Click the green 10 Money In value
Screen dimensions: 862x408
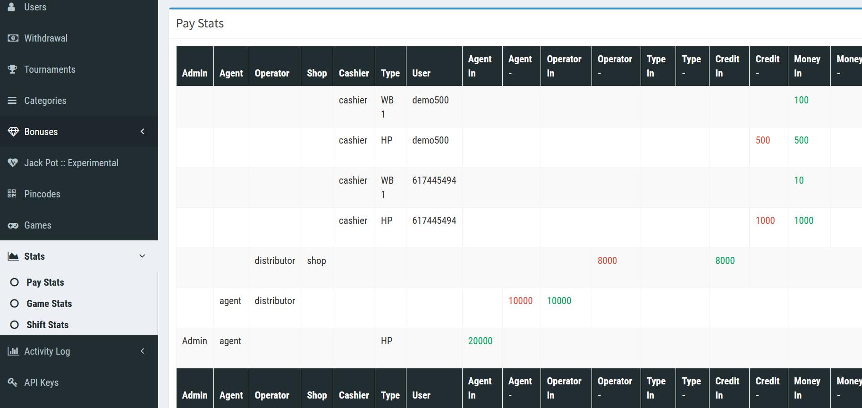(799, 180)
